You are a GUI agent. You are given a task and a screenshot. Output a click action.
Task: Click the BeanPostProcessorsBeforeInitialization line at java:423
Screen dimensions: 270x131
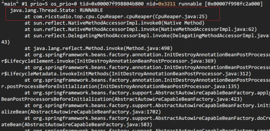coord(122,99)
